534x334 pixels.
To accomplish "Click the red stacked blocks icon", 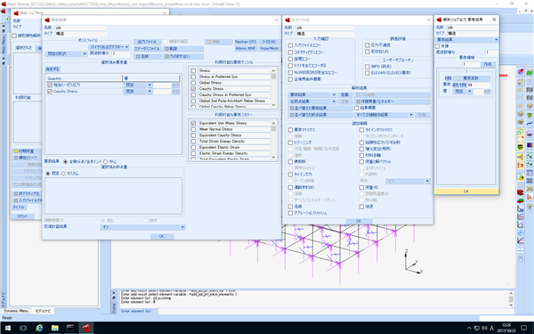I will (x=521, y=192).
